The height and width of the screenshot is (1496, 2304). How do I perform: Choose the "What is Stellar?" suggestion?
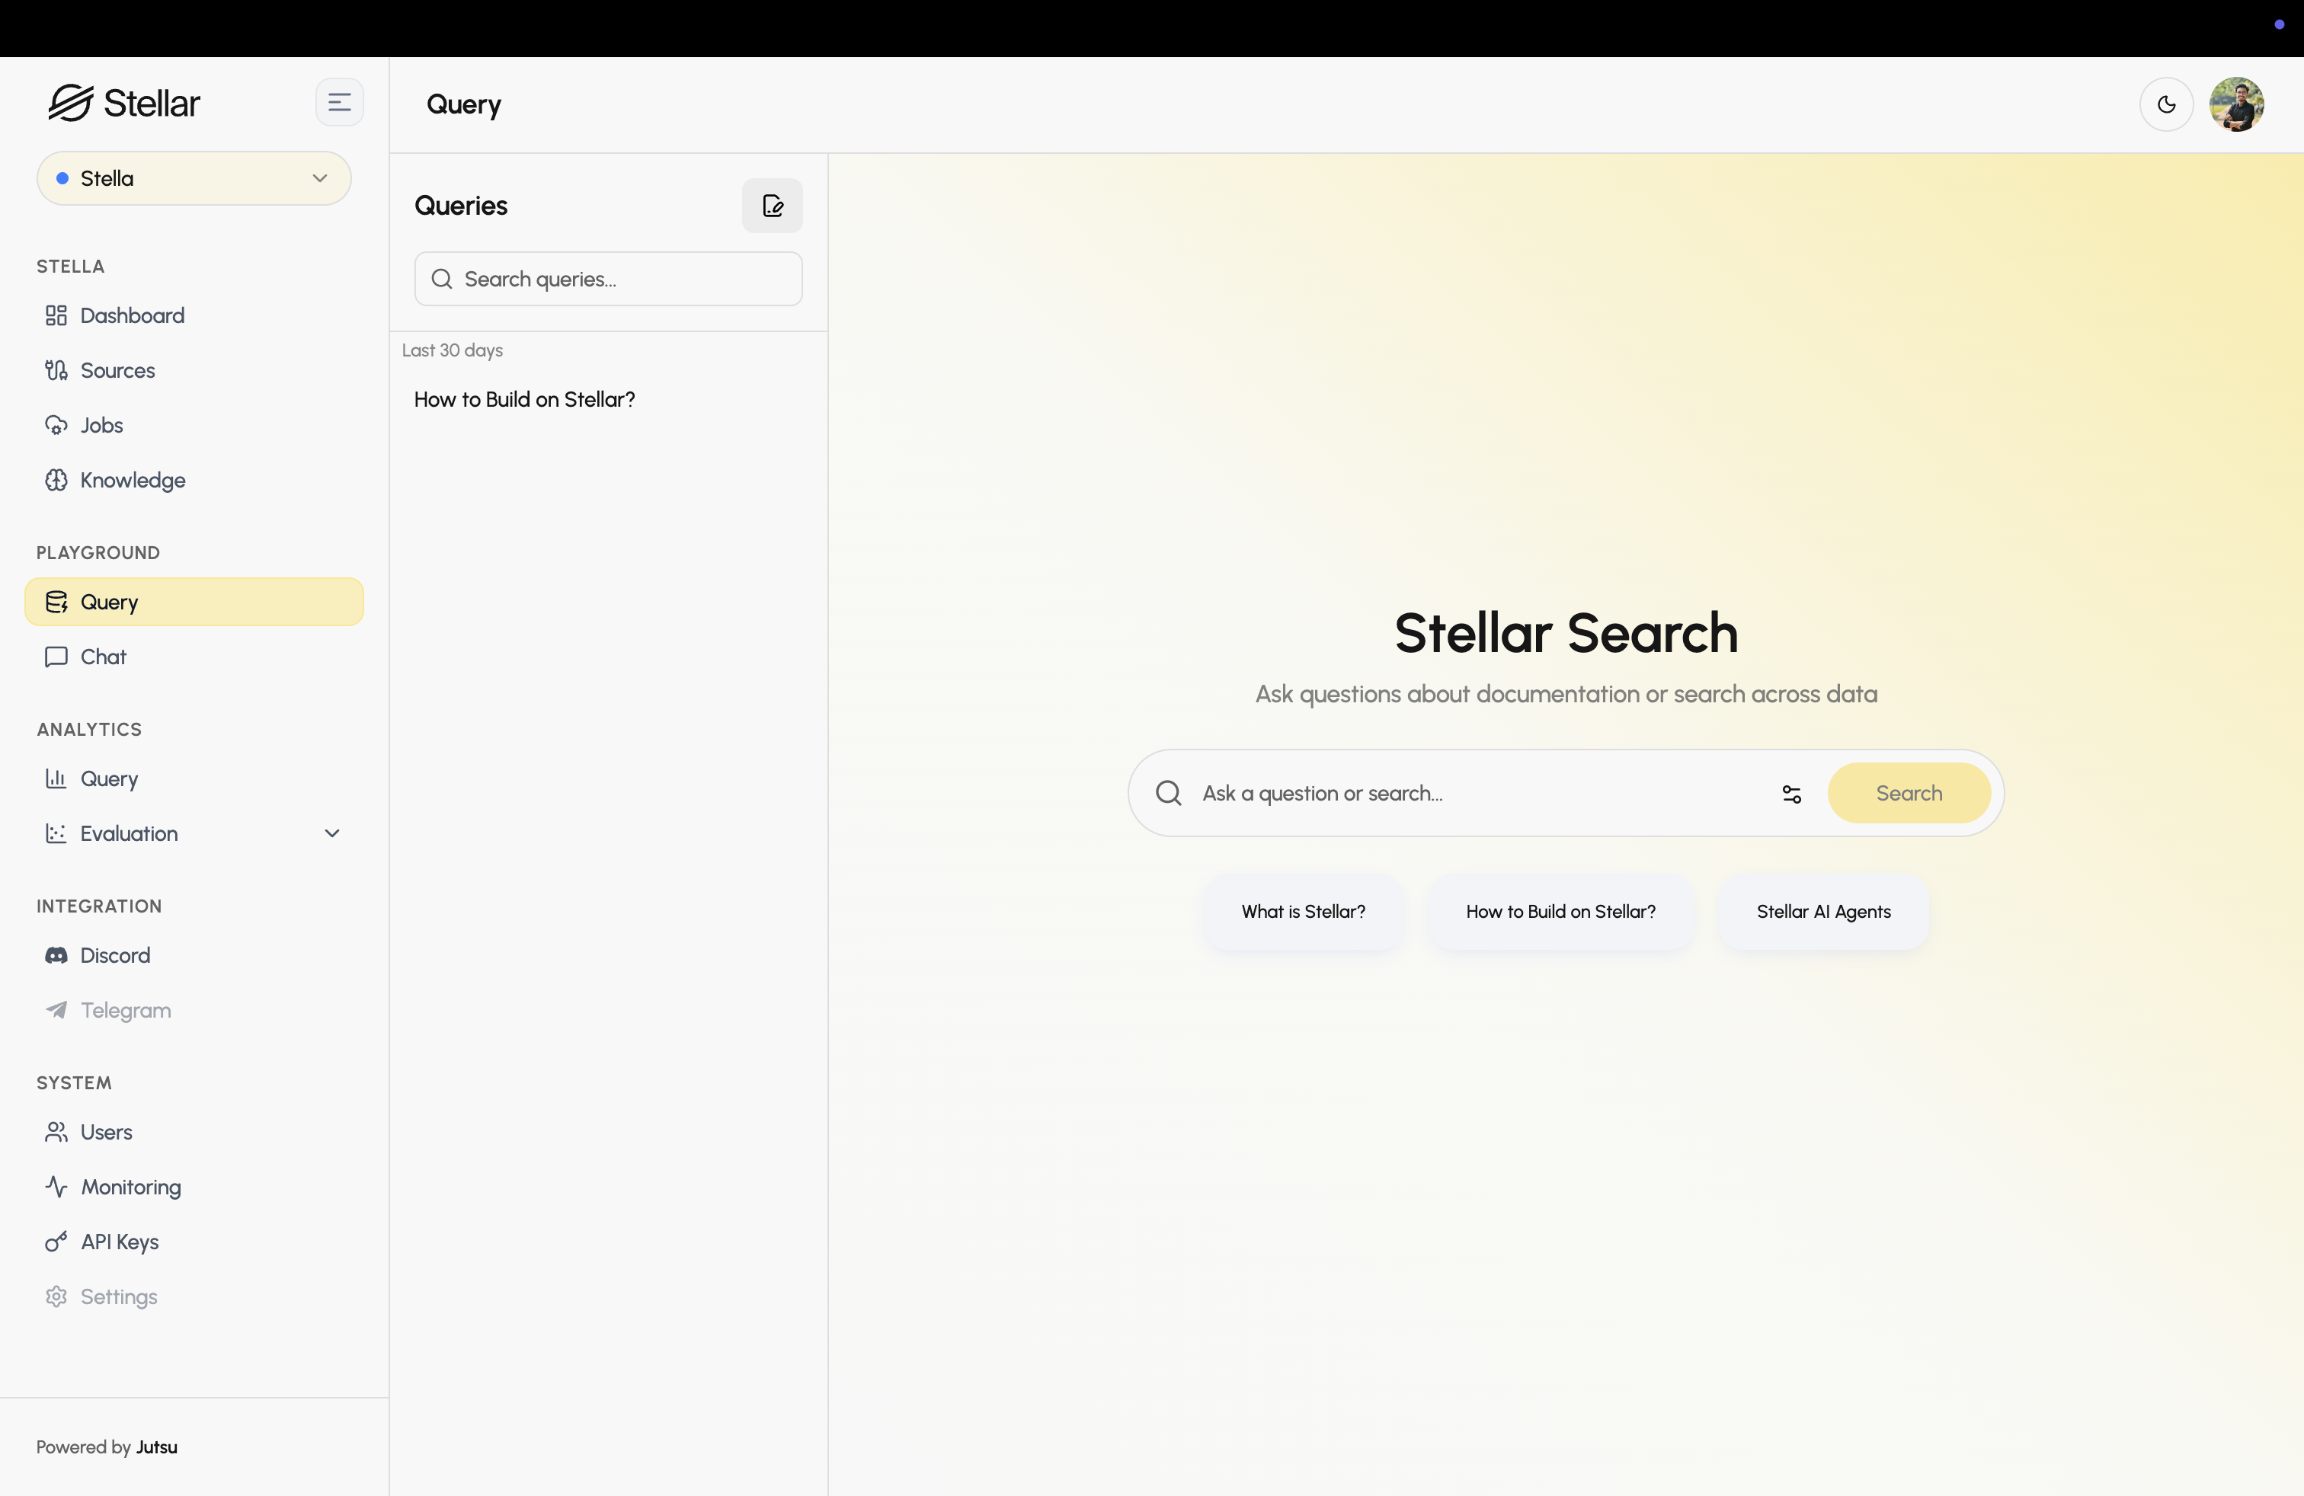pos(1303,912)
